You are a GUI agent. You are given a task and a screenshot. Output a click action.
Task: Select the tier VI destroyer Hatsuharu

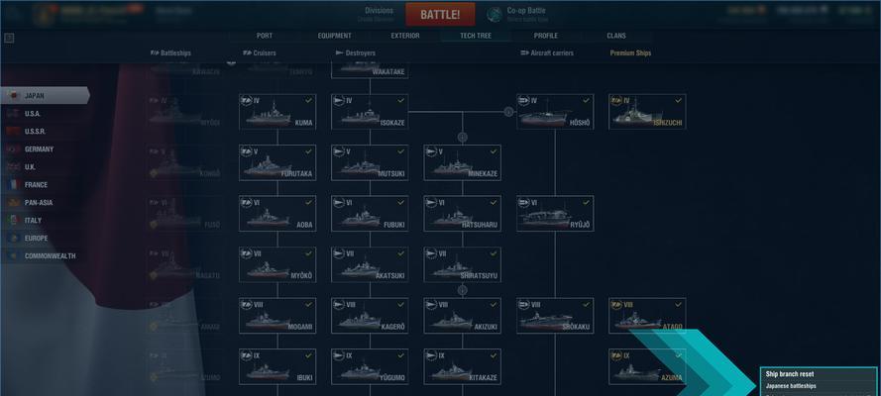(463, 214)
